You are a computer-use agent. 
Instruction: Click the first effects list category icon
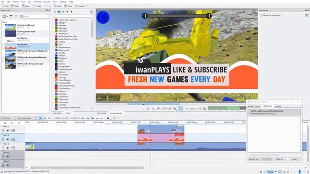pyautogui.click(x=55, y=12)
